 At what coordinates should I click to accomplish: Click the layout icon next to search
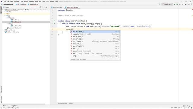pos(189,4)
